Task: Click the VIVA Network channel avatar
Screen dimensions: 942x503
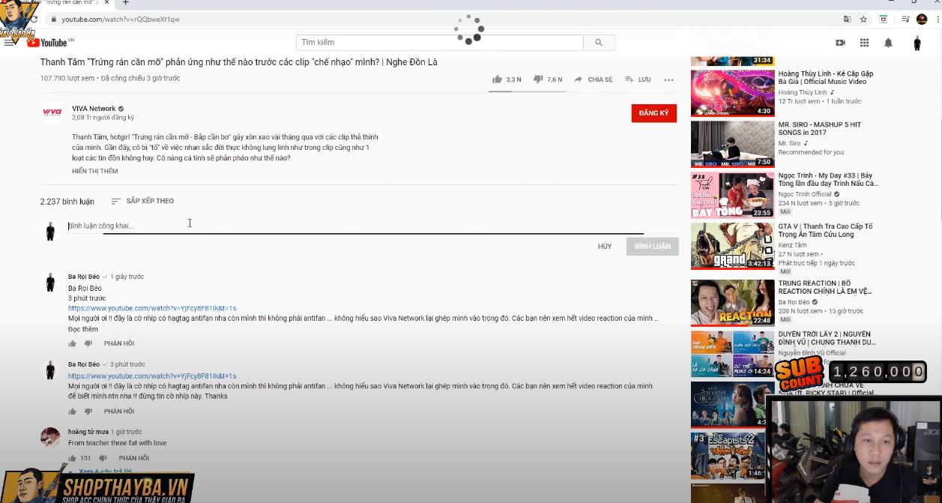Action: (52, 112)
